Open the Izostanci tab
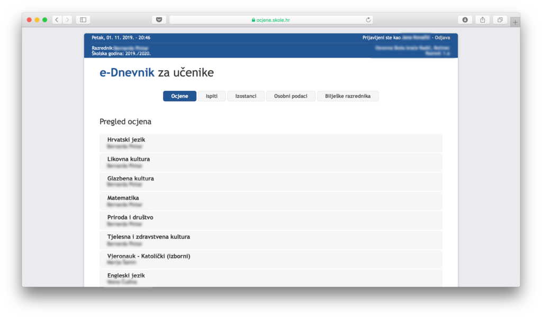The width and height of the screenshot is (542, 318). click(x=246, y=96)
